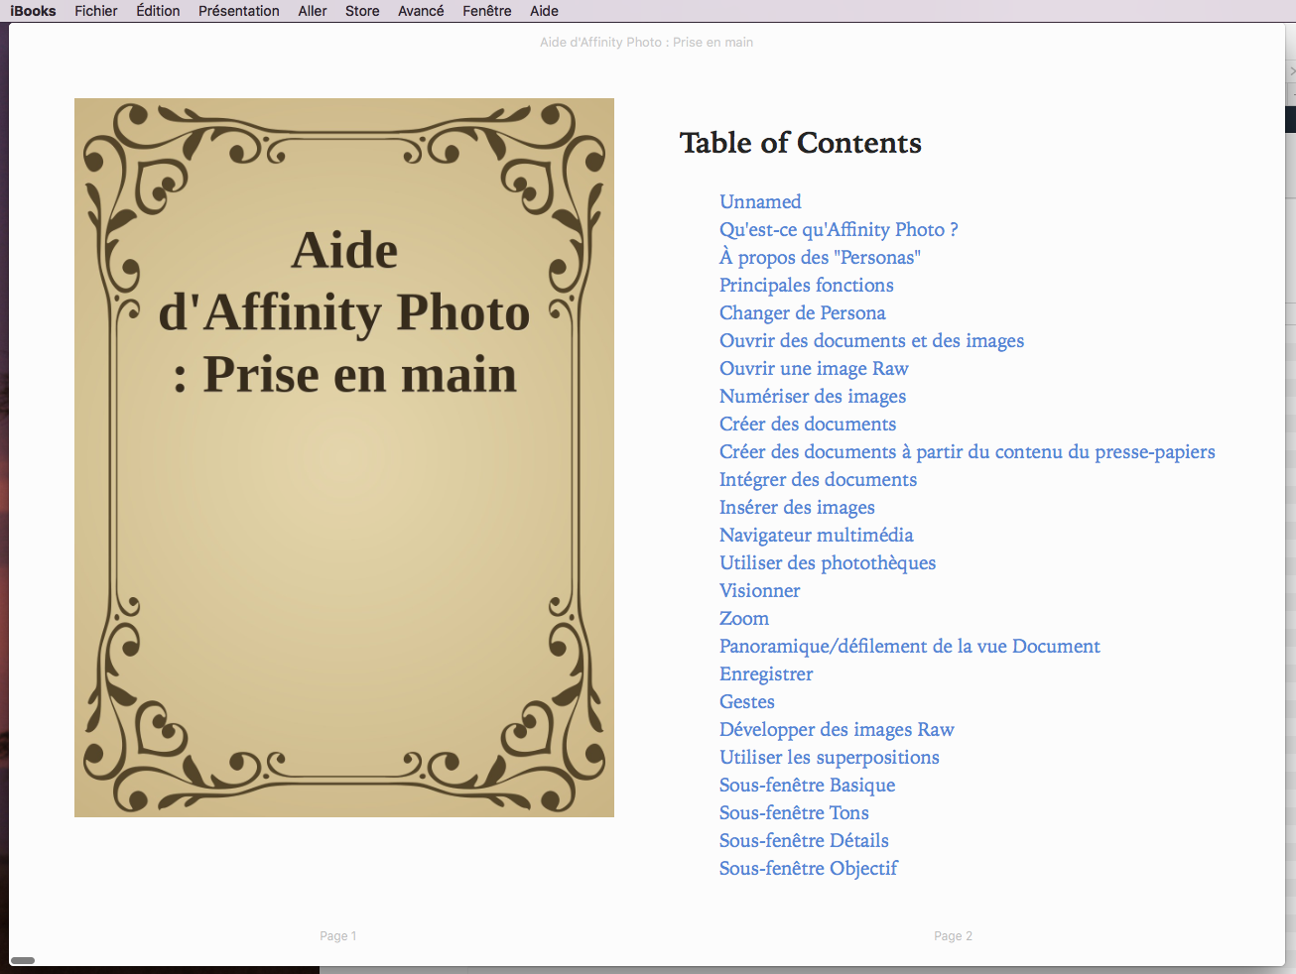This screenshot has height=974, width=1296.
Task: Jump to 'Sous-fenêtre Basique' section
Action: point(808,785)
